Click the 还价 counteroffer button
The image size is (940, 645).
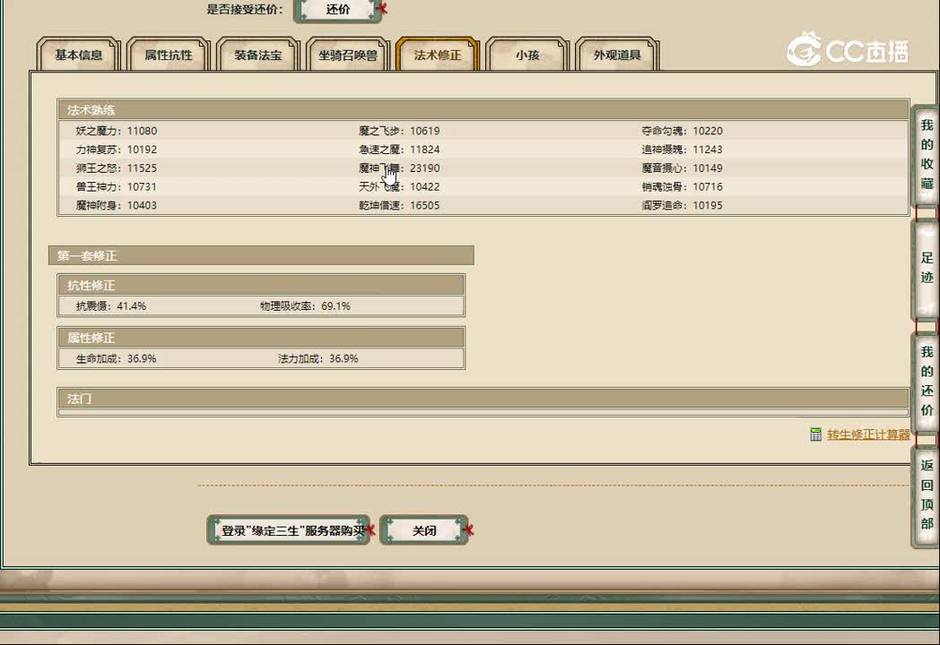tap(338, 12)
